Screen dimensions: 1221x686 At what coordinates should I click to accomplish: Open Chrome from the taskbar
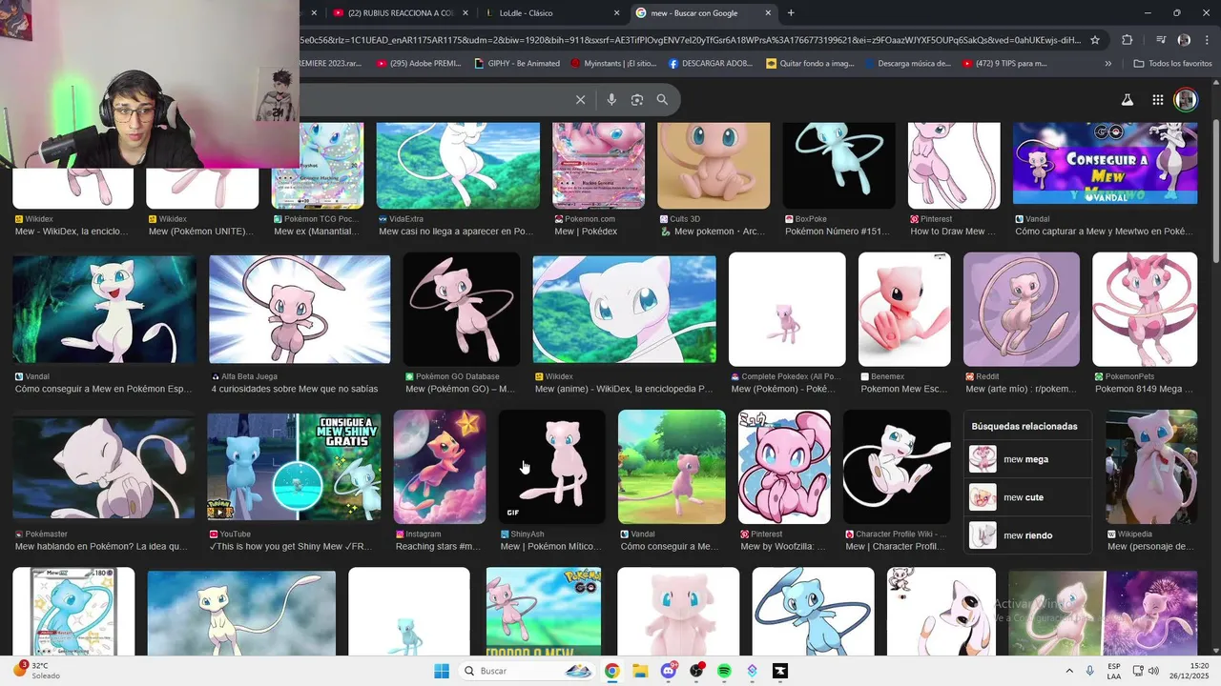(611, 671)
